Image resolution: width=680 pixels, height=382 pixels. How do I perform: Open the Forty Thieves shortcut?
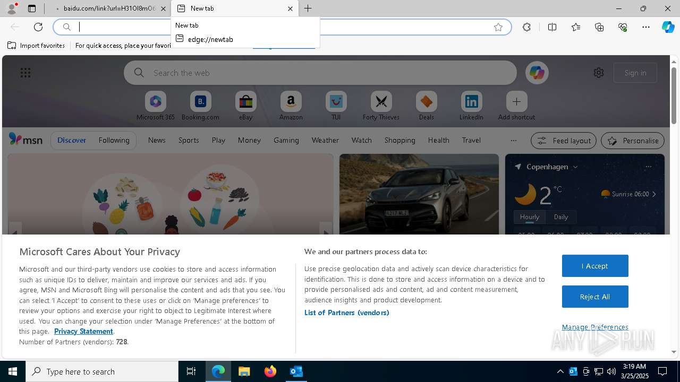point(381,106)
